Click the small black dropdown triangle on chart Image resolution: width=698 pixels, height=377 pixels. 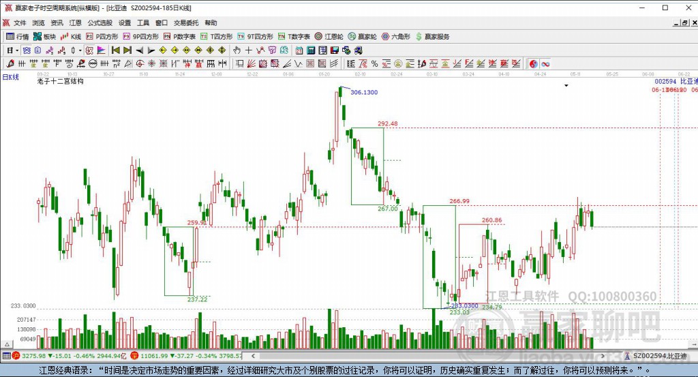(x=566, y=85)
